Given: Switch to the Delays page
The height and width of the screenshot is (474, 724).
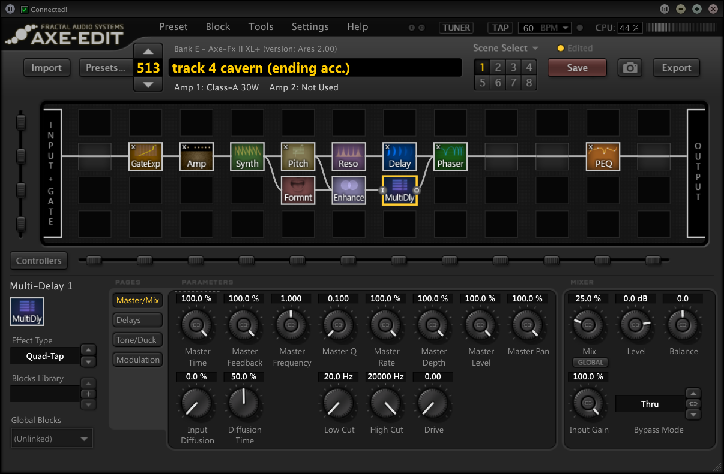Looking at the screenshot, I should point(137,320).
